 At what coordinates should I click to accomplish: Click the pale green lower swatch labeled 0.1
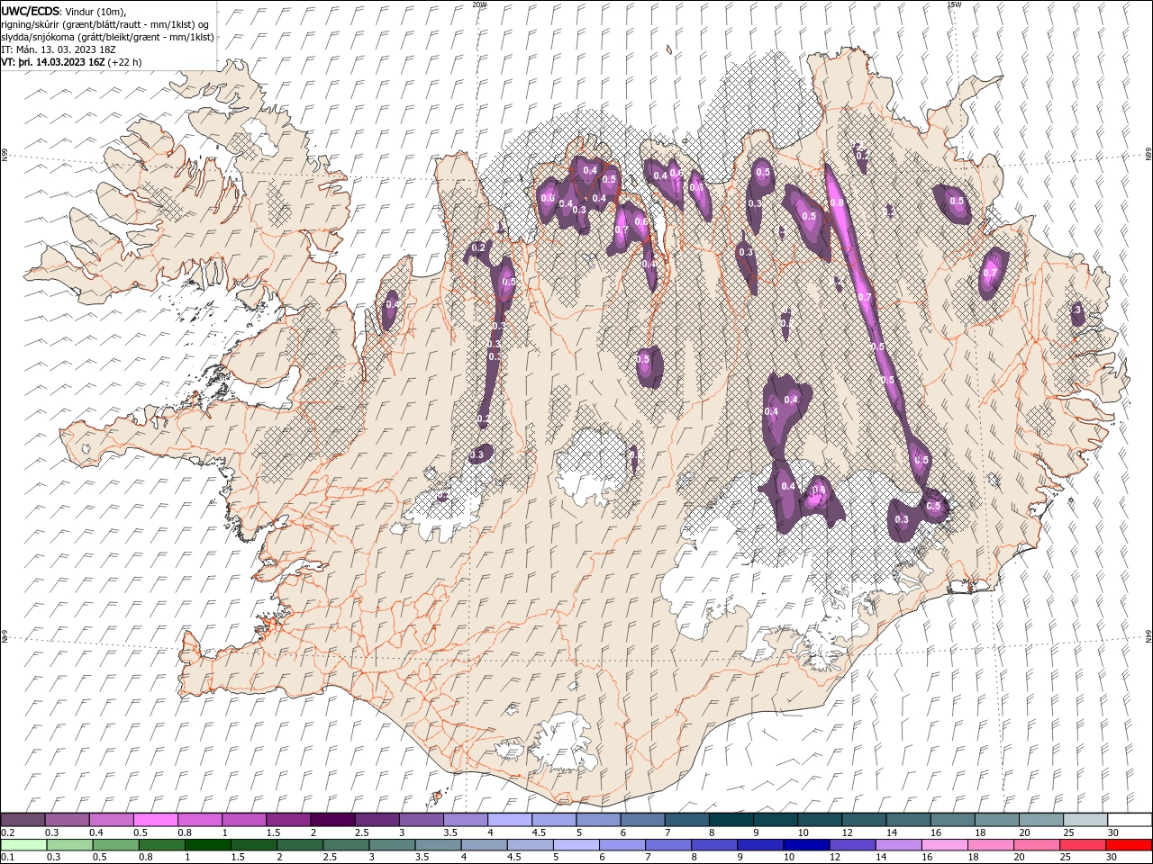click(x=23, y=845)
